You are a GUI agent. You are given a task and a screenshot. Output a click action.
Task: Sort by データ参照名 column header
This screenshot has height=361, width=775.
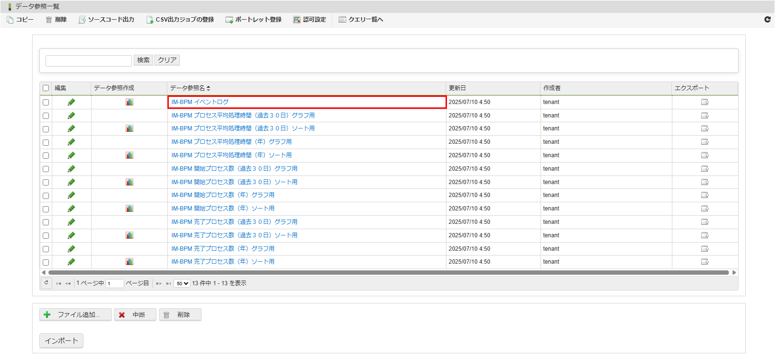tap(190, 88)
